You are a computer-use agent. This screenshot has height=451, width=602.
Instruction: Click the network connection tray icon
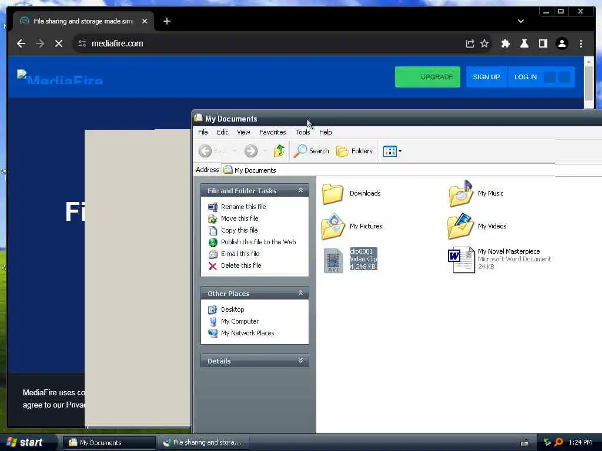[547, 442]
